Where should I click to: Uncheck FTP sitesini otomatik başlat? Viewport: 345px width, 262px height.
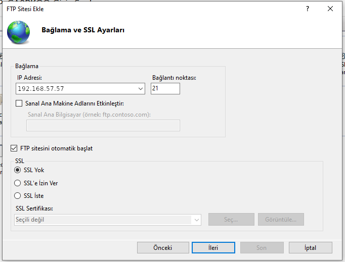click(14, 148)
